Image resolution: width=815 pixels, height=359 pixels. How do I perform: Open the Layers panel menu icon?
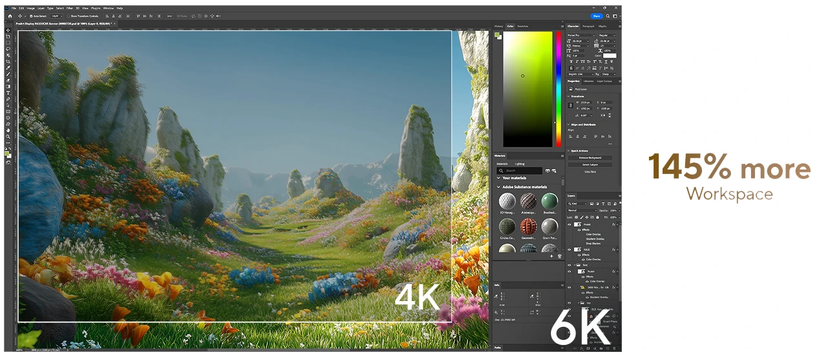point(619,196)
